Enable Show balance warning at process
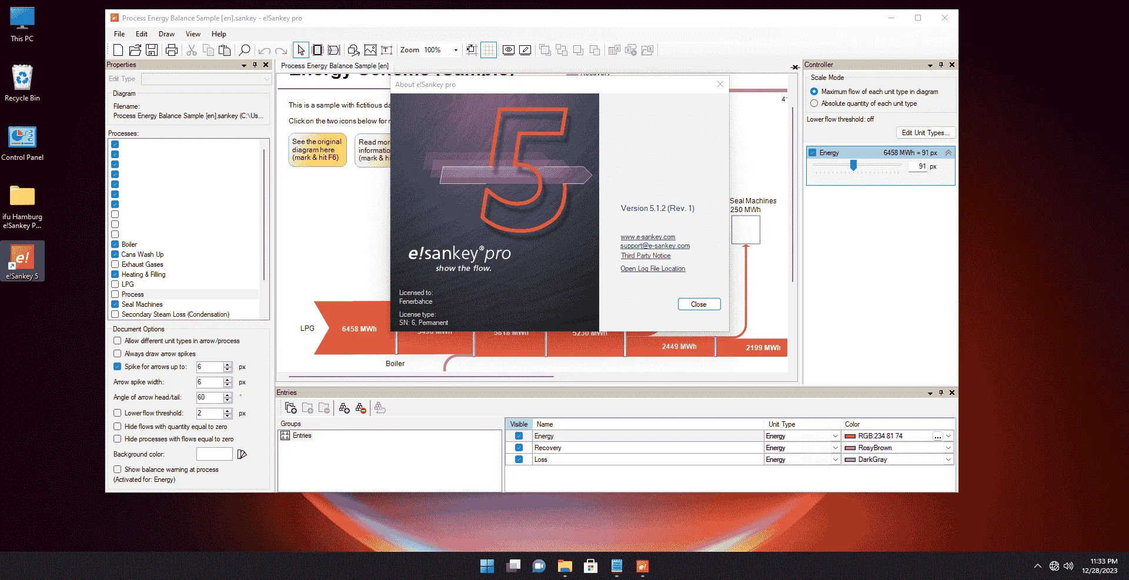 (x=118, y=470)
